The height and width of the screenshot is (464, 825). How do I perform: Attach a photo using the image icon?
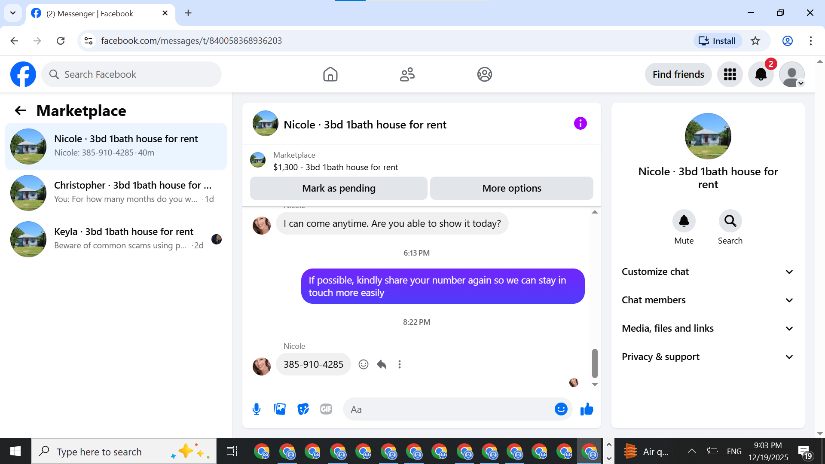[x=280, y=409]
